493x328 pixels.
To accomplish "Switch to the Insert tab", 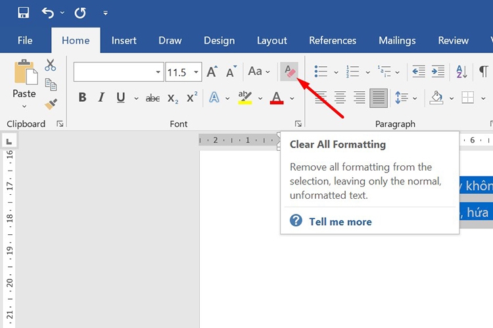I will (x=124, y=41).
